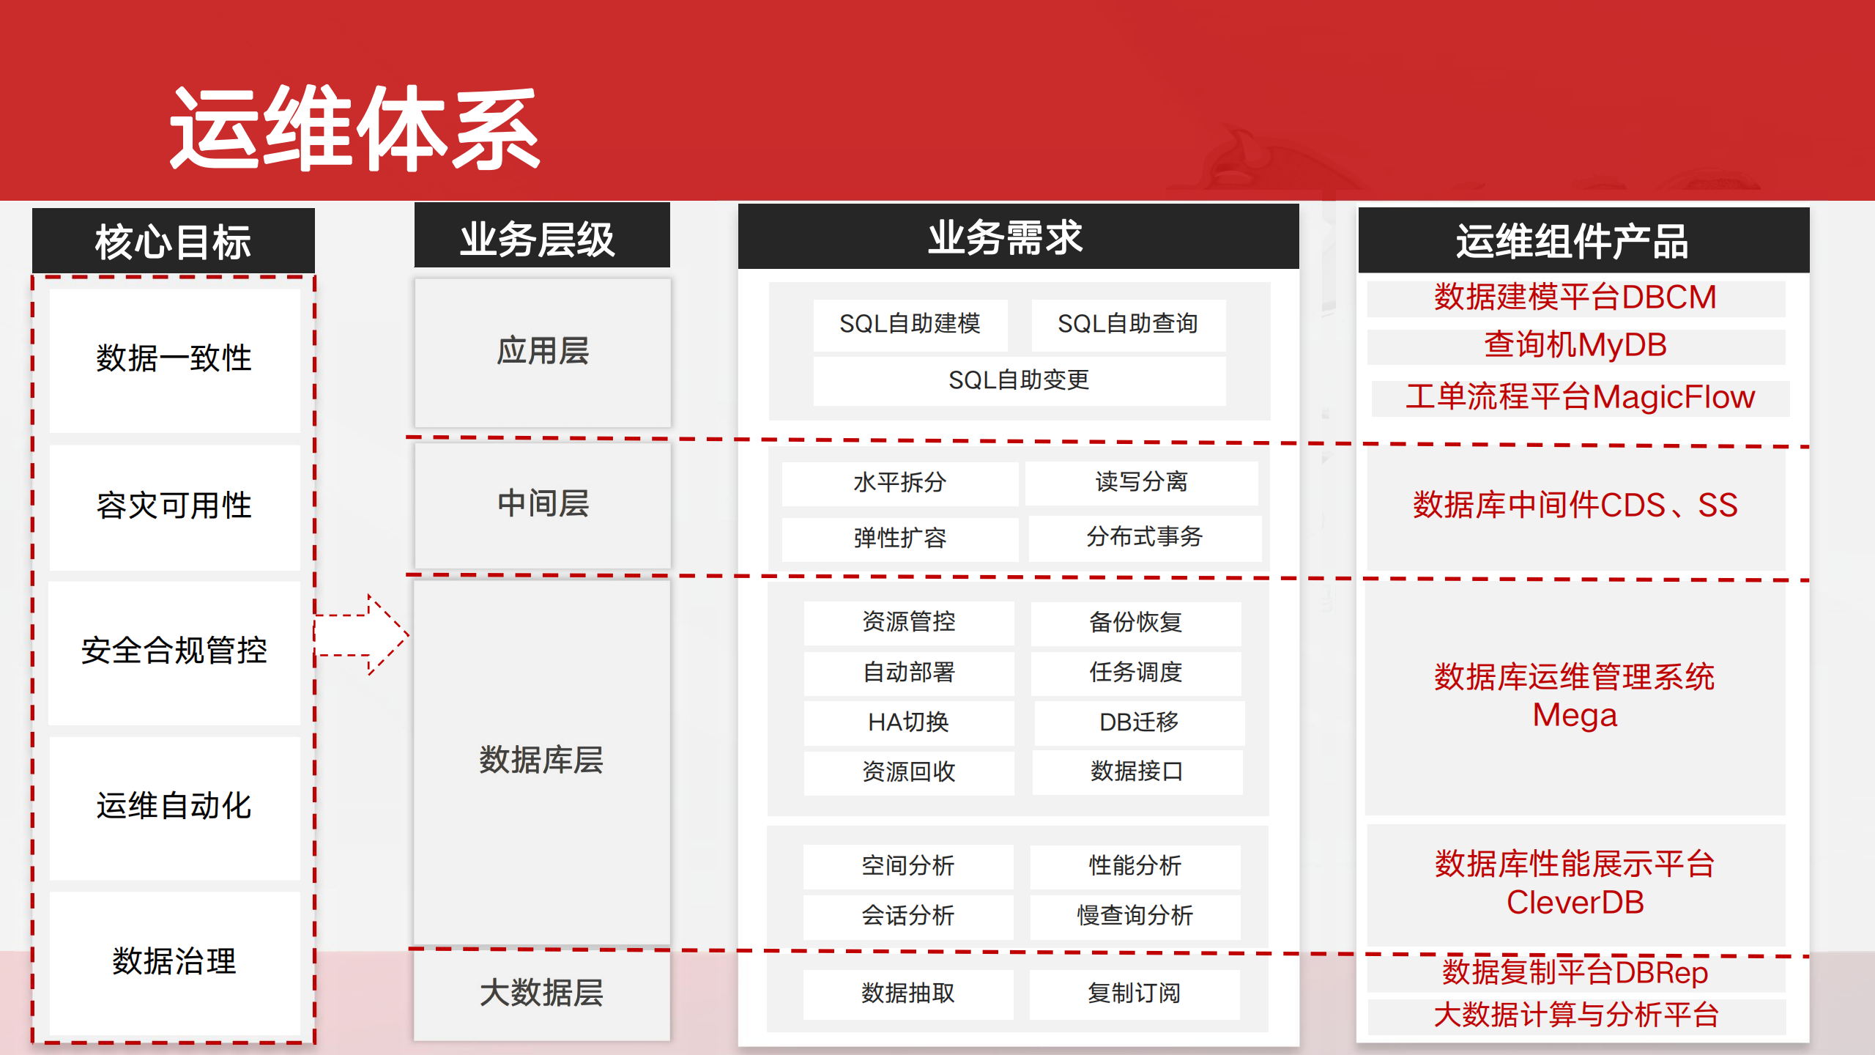Click the 运维自动化 box
The height and width of the screenshot is (1055, 1875).
click(175, 807)
